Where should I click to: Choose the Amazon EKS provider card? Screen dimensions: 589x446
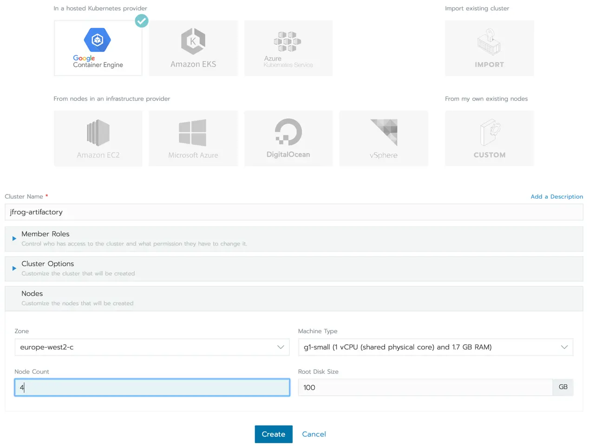193,48
